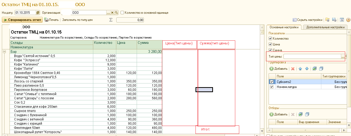351x136 pixels.
Task: Click the save settings icon with floppy disk
Action: 334,20
